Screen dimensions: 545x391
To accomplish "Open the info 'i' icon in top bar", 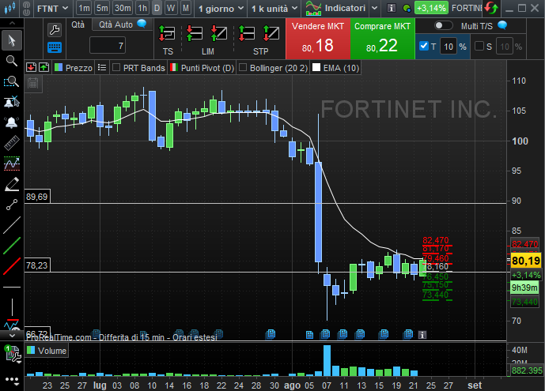I will point(392,8).
